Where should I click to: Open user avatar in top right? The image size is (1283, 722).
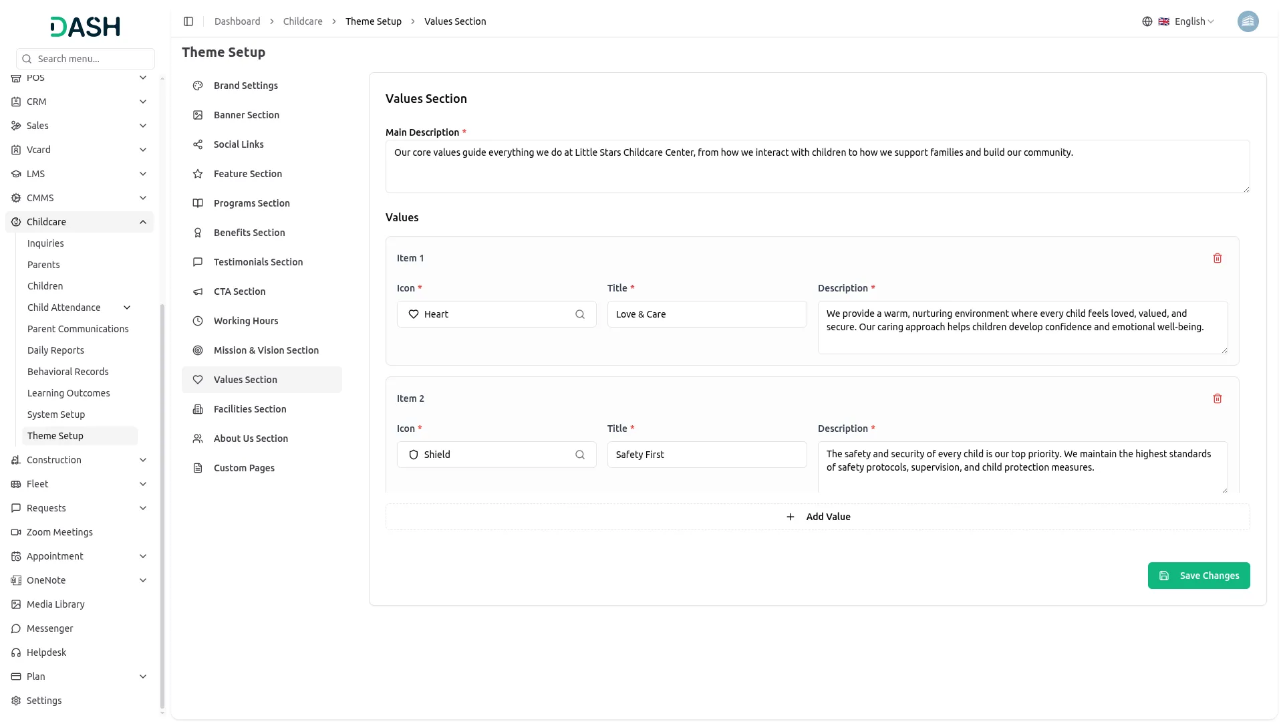coord(1247,21)
